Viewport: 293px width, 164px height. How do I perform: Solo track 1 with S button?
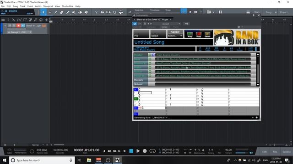14,26
